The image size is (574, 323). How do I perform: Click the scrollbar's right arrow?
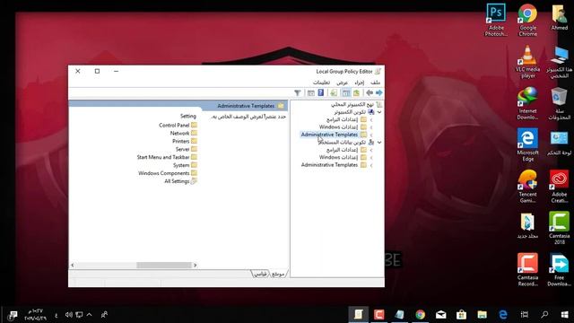point(196,266)
